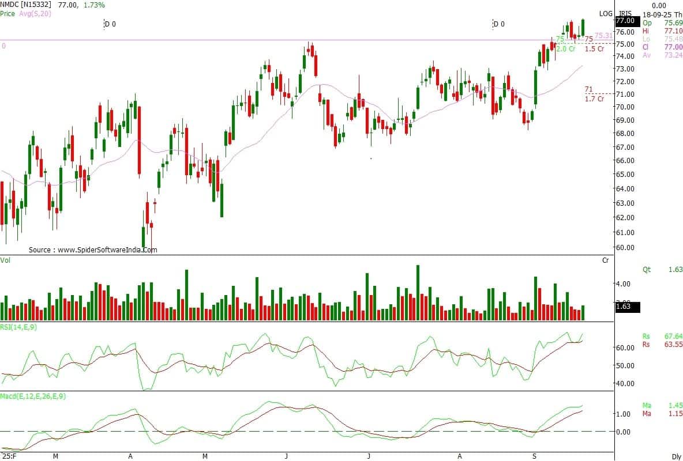Click the green 1.45 MACD value
The height and width of the screenshot is (461, 683).
click(676, 405)
